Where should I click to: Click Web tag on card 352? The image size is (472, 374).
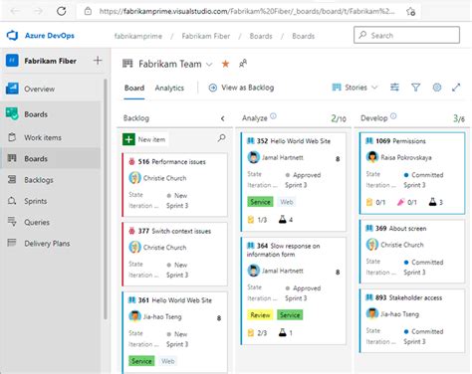[287, 202]
